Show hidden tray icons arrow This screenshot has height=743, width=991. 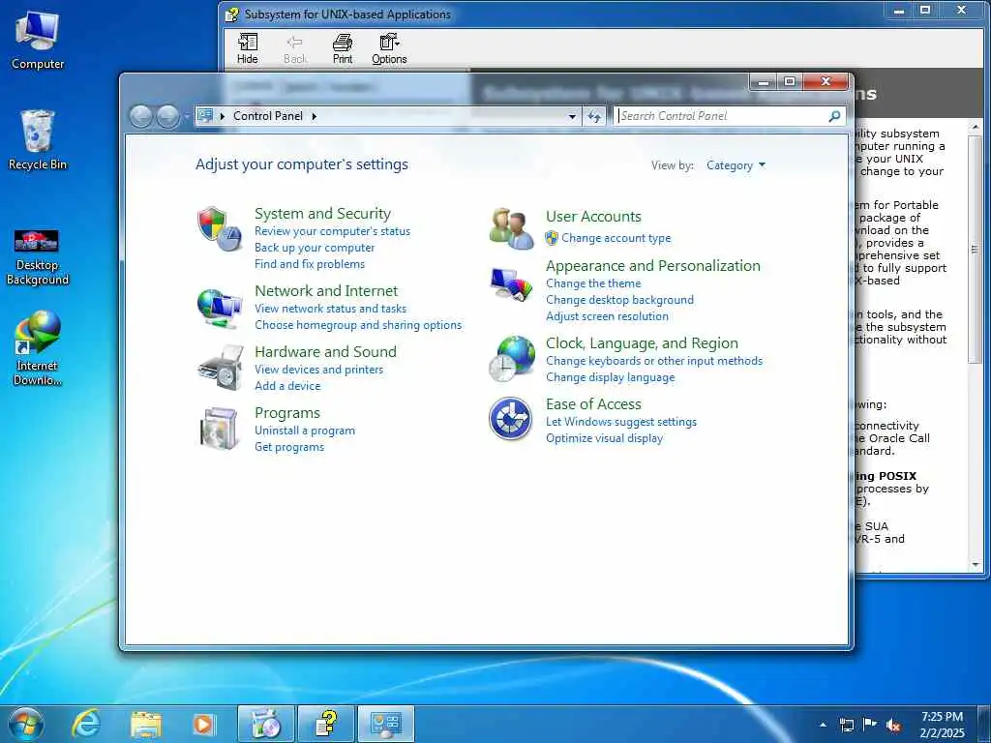[823, 726]
